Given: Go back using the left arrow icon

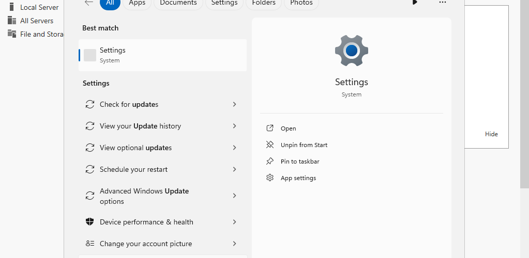Looking at the screenshot, I should (89, 3).
